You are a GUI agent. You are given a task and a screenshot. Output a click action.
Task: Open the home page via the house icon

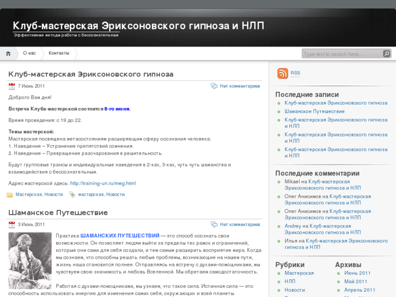(x=8, y=53)
